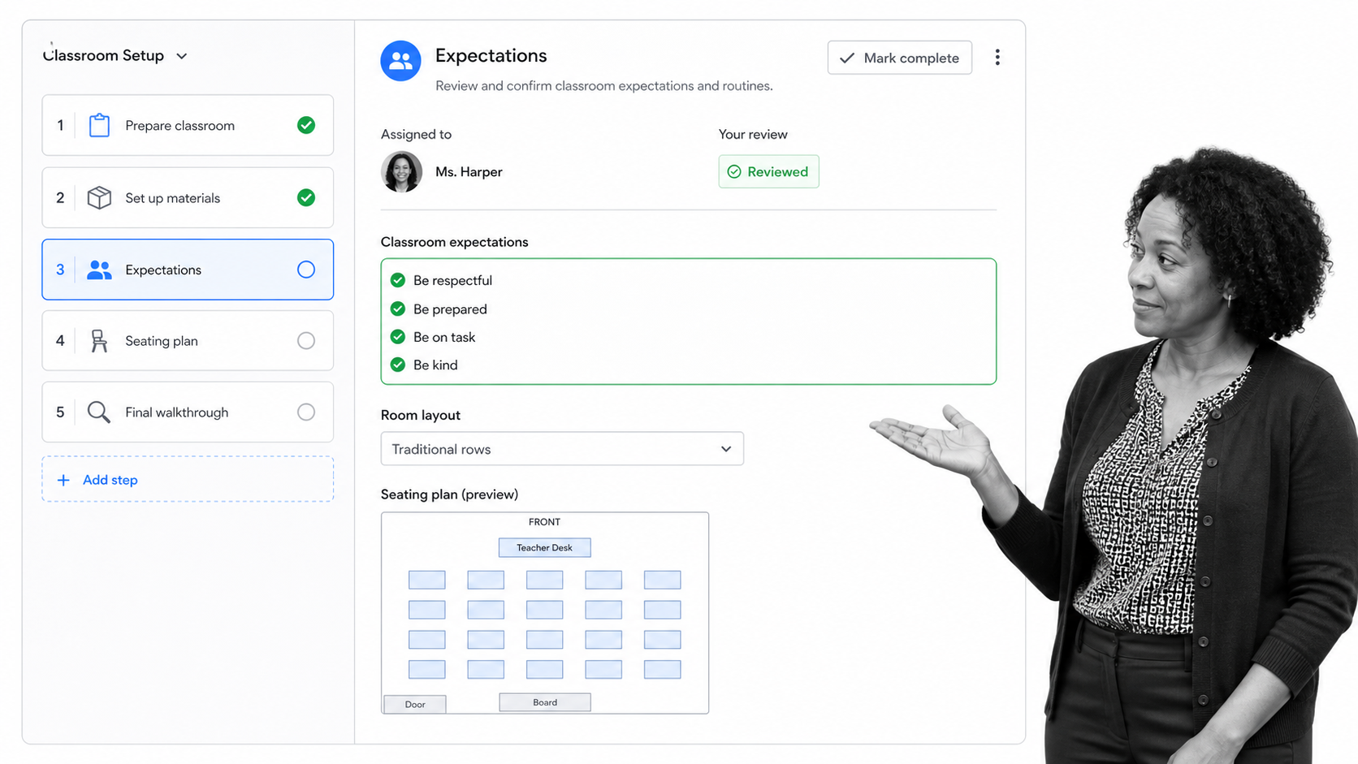The height and width of the screenshot is (764, 1358).
Task: Click the Classroom Setup title text
Action: (103, 56)
